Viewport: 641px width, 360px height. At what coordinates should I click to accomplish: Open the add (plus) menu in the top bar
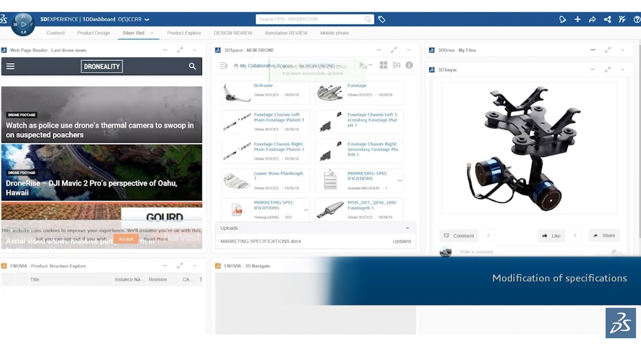577,19
